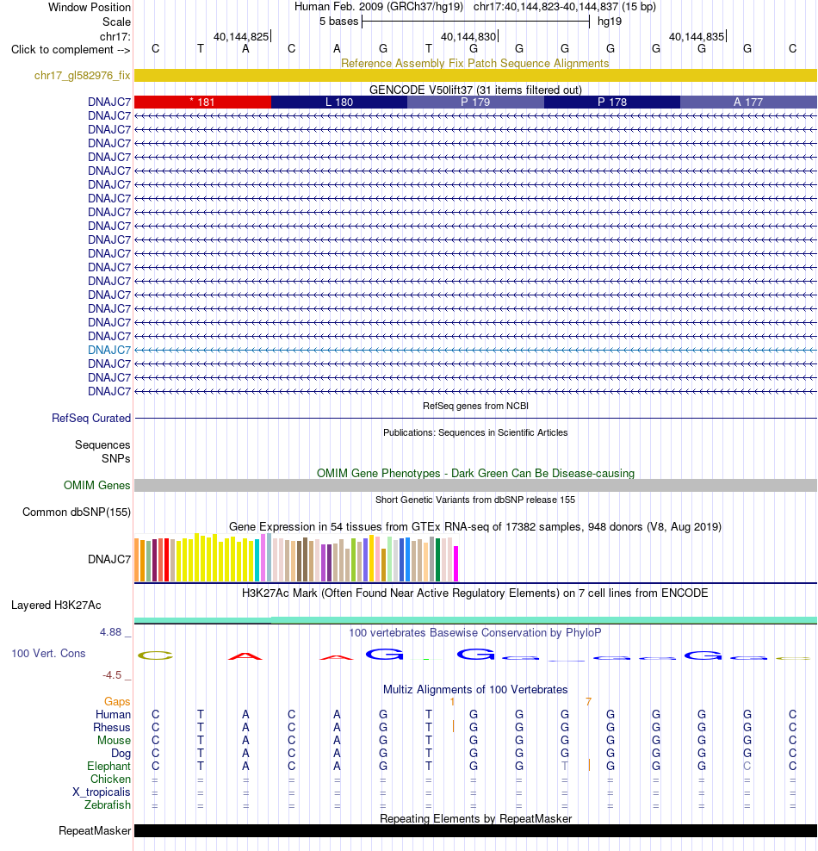Click the Layered H3K27Ac label
The width and height of the screenshot is (818, 851).
pyautogui.click(x=56, y=606)
